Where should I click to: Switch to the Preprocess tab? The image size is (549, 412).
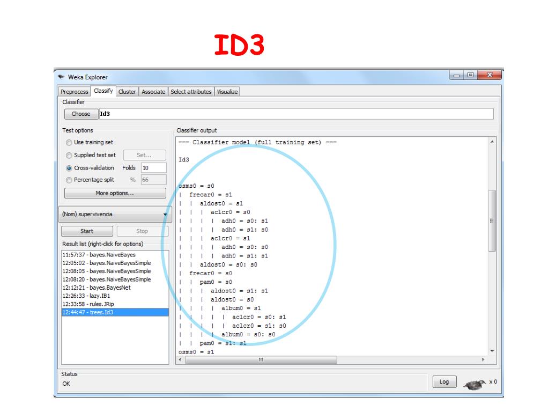(74, 92)
